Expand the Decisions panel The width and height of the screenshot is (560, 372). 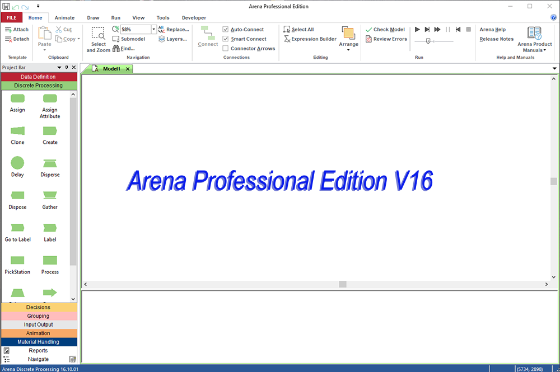click(39, 307)
